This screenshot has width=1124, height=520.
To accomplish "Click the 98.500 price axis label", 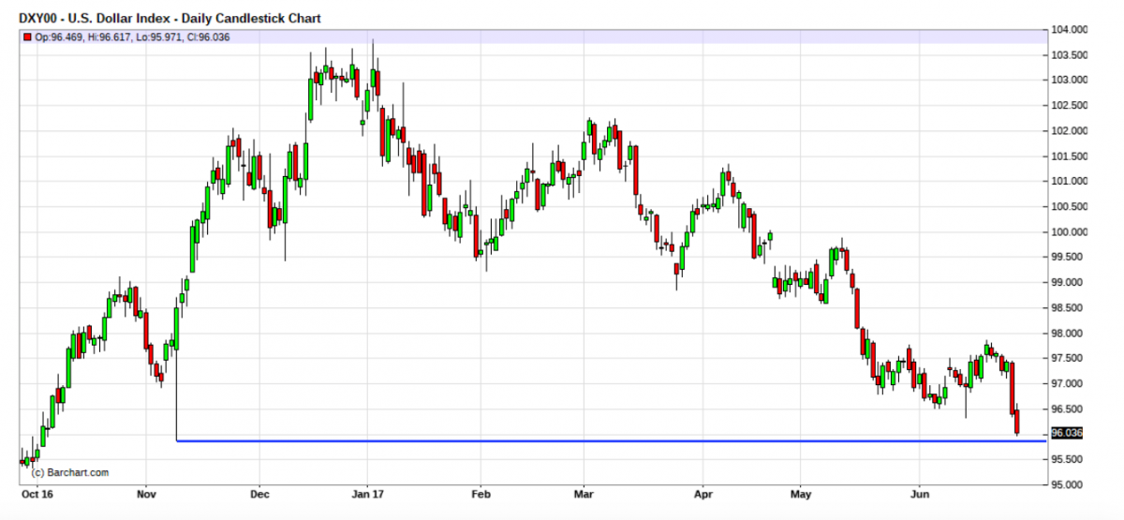I will (x=1067, y=308).
